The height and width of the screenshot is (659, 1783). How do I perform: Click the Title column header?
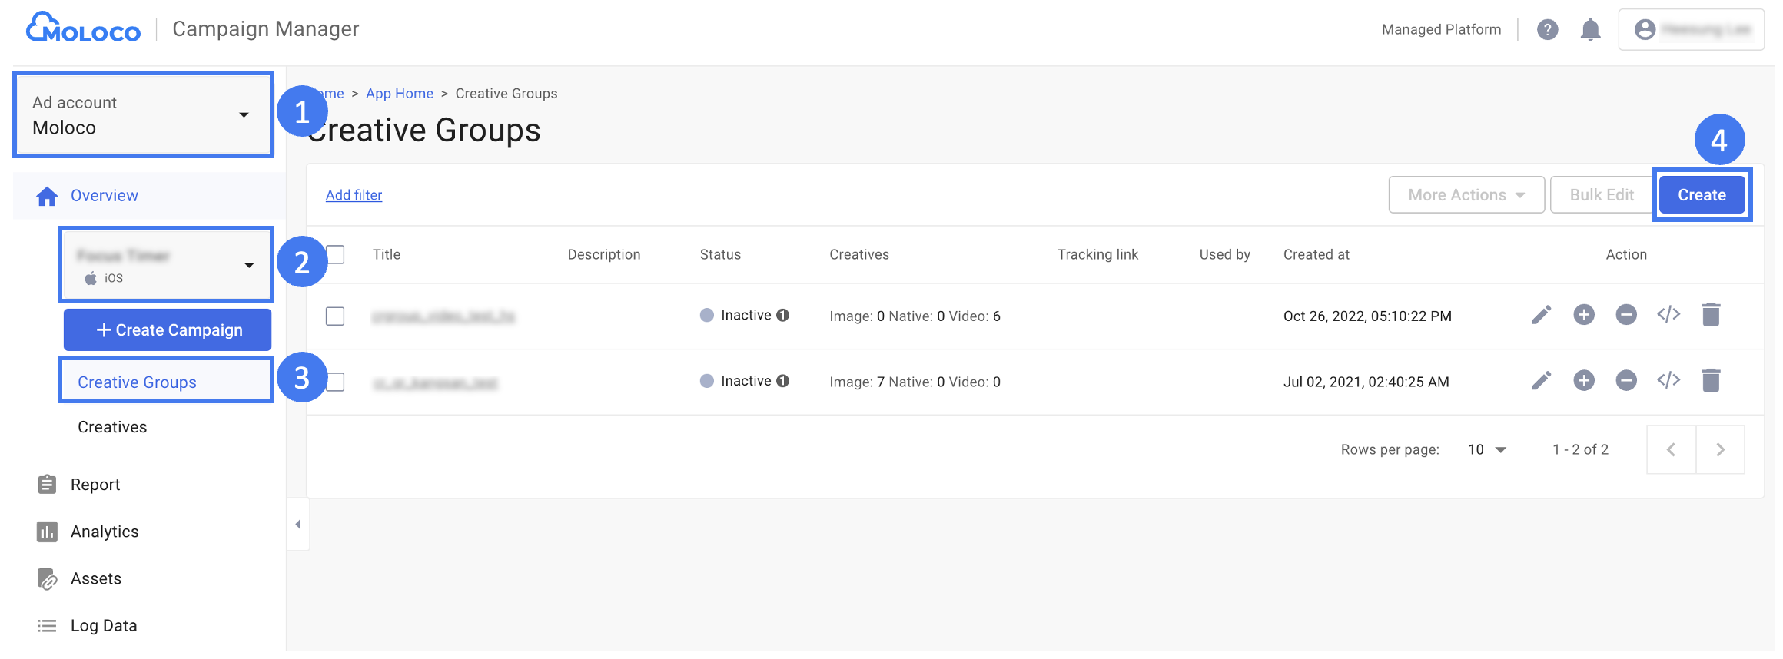pyautogui.click(x=387, y=255)
